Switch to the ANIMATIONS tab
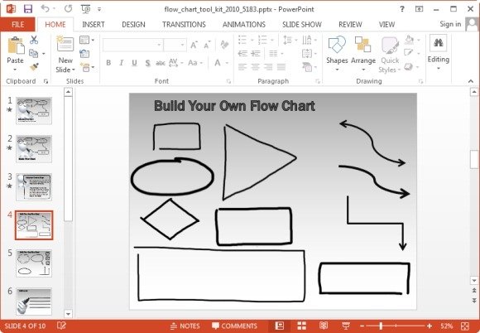 point(244,25)
